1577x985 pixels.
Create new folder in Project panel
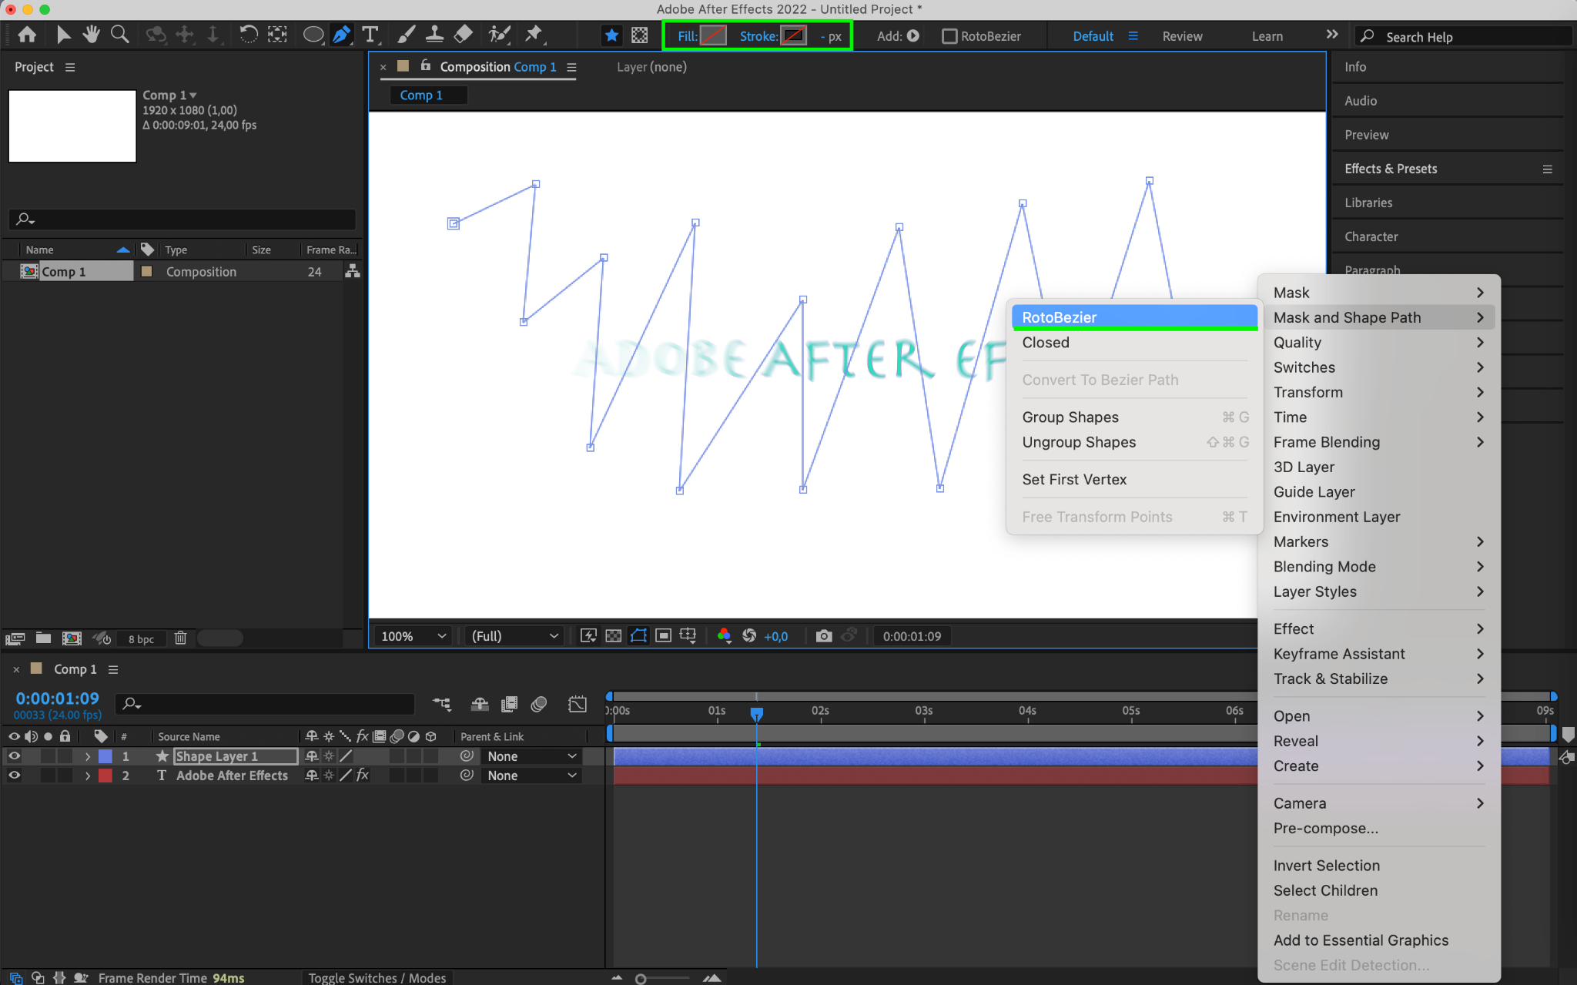click(43, 638)
